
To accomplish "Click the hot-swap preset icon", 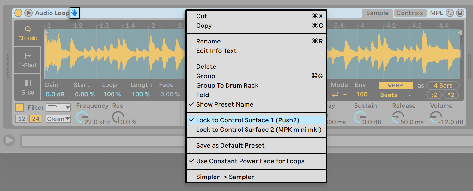I will click(450, 13).
